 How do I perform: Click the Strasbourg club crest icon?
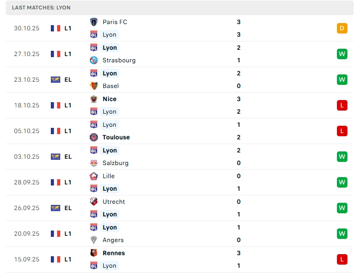tap(94, 60)
